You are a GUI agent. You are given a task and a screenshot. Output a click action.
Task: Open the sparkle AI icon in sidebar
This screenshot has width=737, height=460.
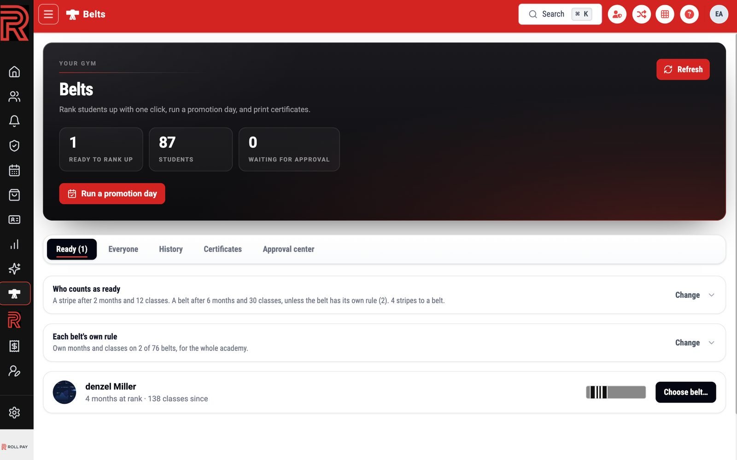(x=14, y=269)
